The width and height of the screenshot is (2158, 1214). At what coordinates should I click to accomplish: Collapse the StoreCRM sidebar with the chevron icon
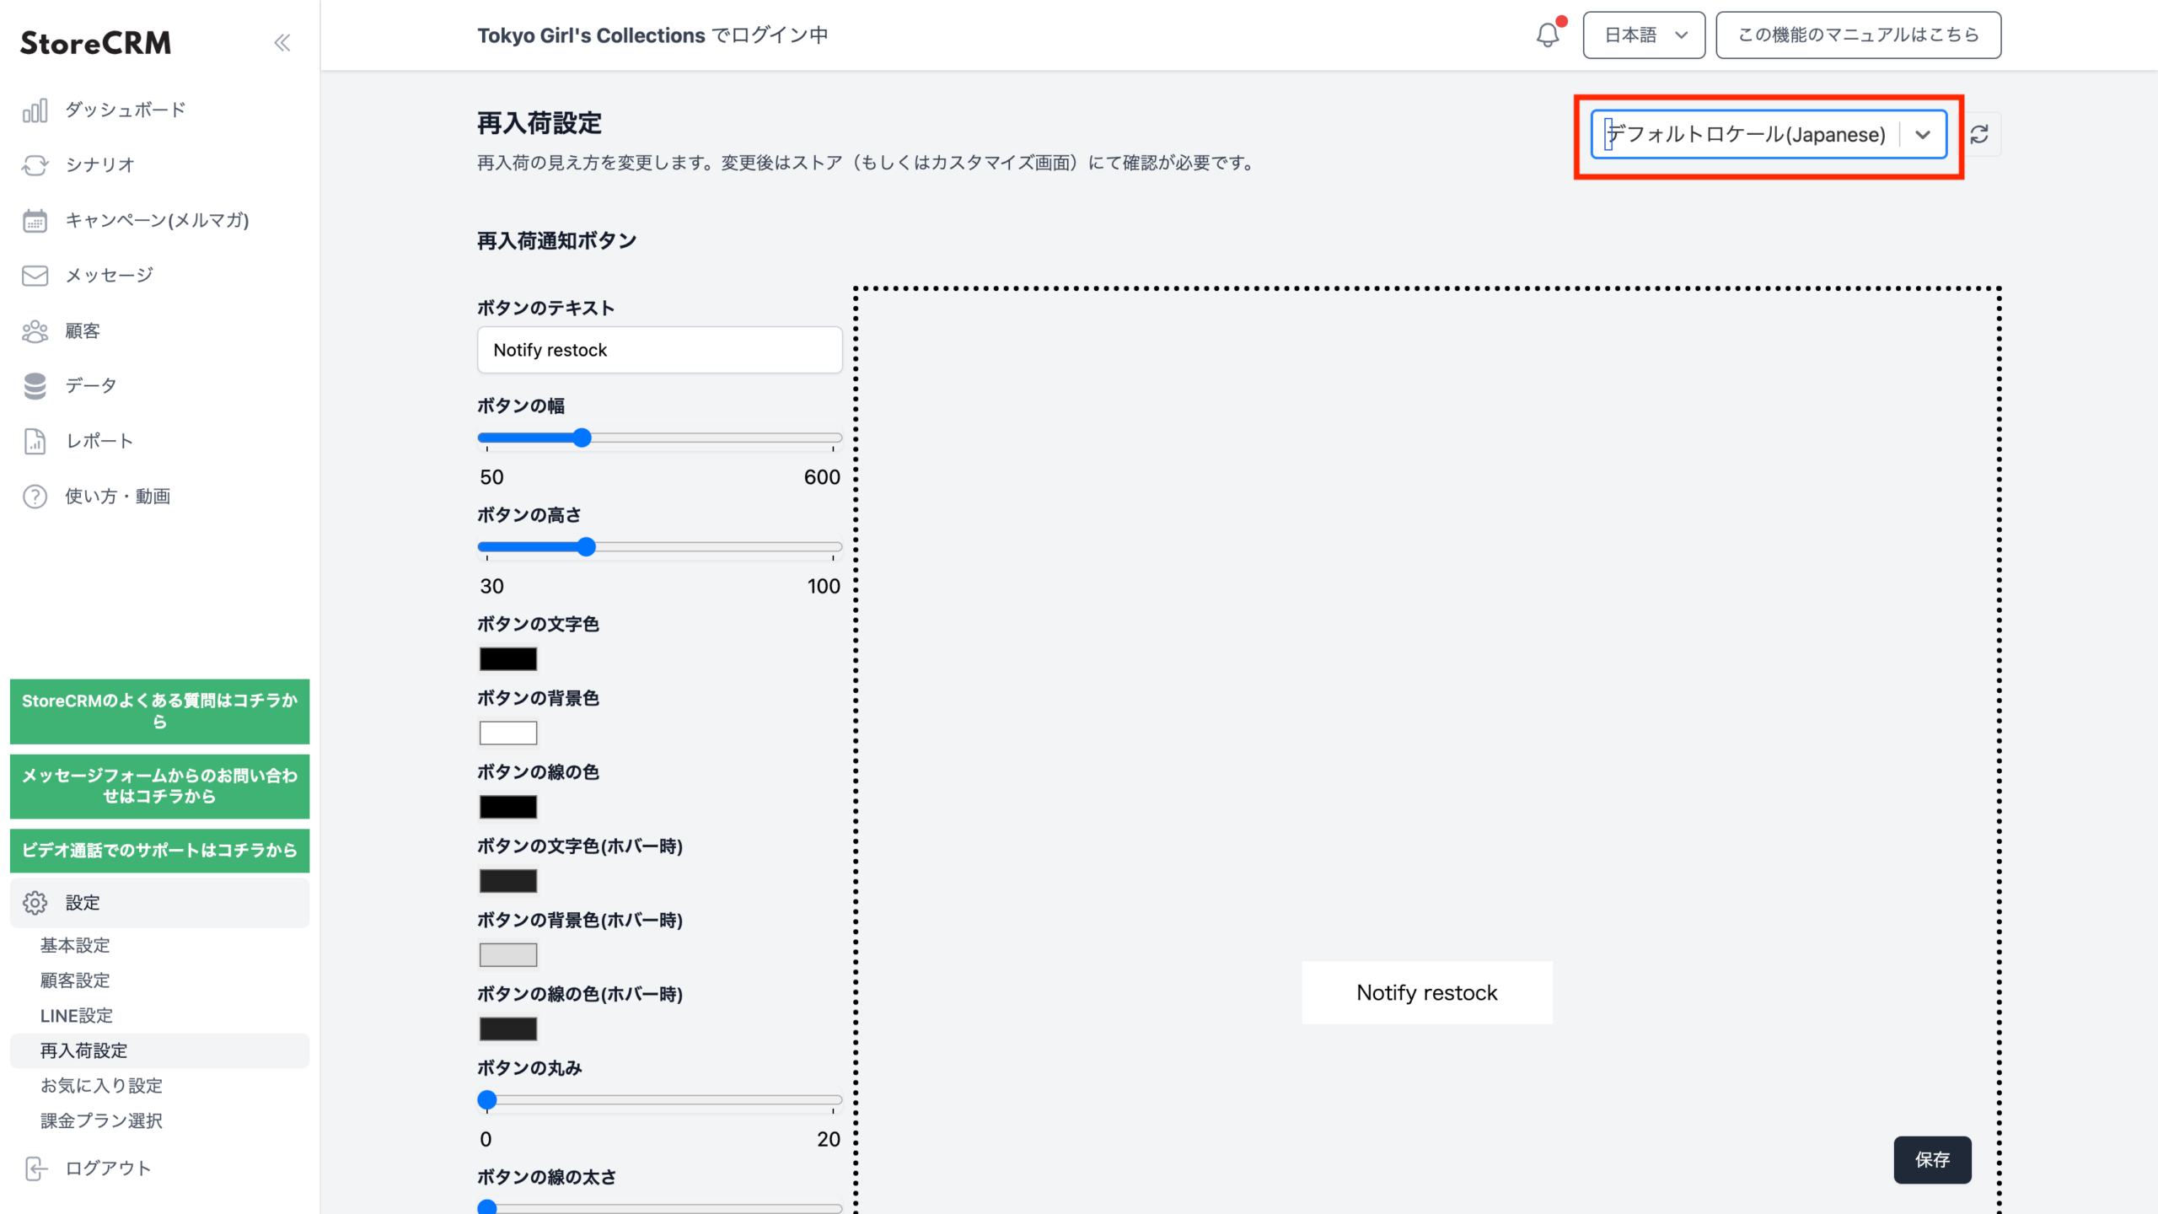click(x=282, y=43)
